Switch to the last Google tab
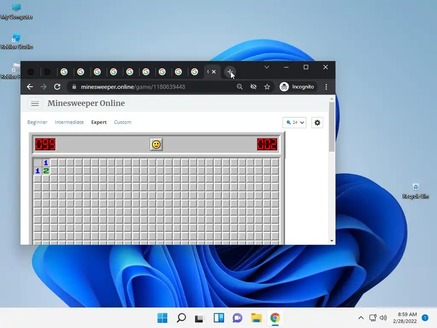 click(x=195, y=72)
